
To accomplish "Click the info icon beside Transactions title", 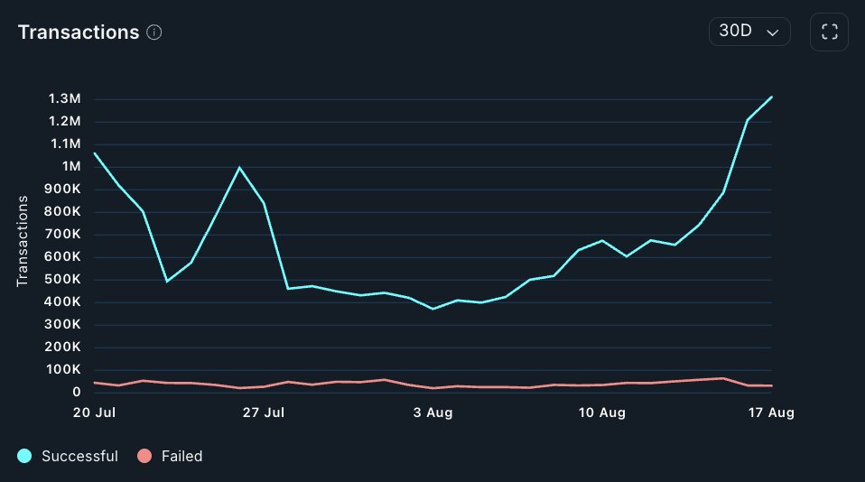I will tap(154, 32).
